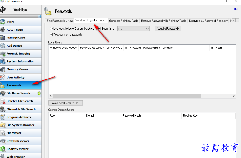Screen dimensions: 241x158
Task: Open the Web Browser icon
Action: pos(3,156)
